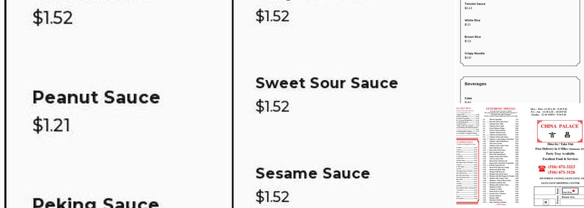Click the Chinese characters under China Palace
This screenshot has height=208, width=584.
tap(559, 135)
